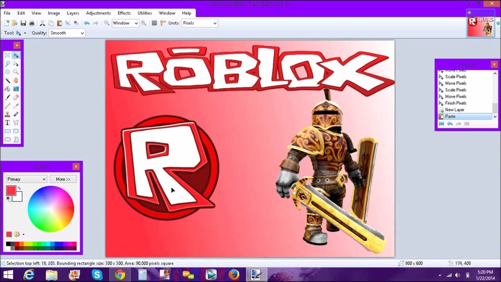Click the New file toolbar icon
The height and width of the screenshot is (282, 501).
(x=7, y=23)
